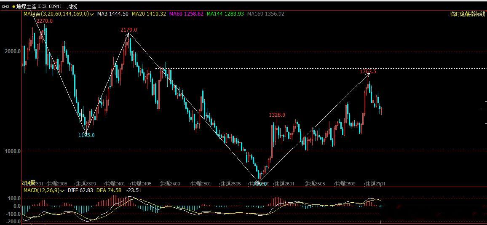Click the 焦煤2505 time axis label
Image resolution: width=487 pixels, height=225 pixels.
point(230,184)
